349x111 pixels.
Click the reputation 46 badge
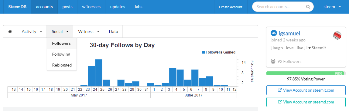(x=274, y=33)
